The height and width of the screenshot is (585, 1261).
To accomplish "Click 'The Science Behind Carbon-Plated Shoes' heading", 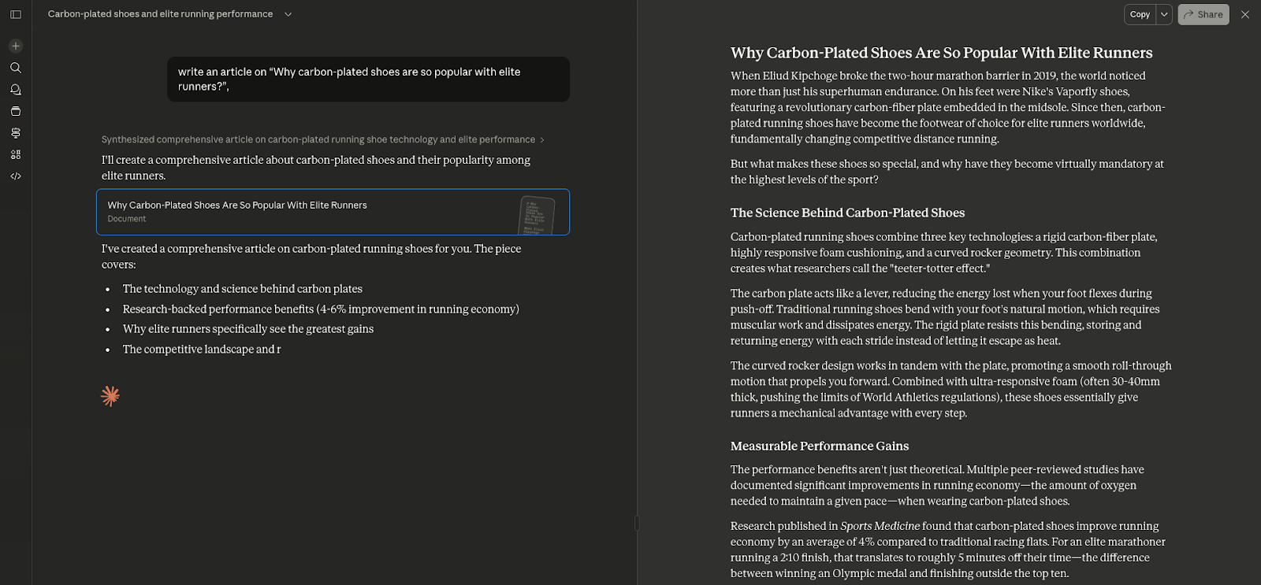I will (847, 213).
